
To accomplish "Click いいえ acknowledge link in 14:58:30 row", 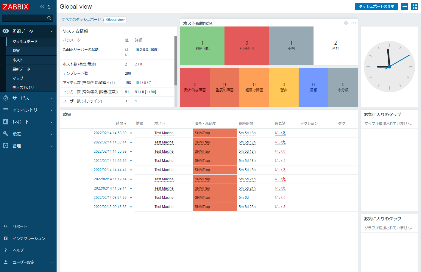I will pyautogui.click(x=280, y=133).
